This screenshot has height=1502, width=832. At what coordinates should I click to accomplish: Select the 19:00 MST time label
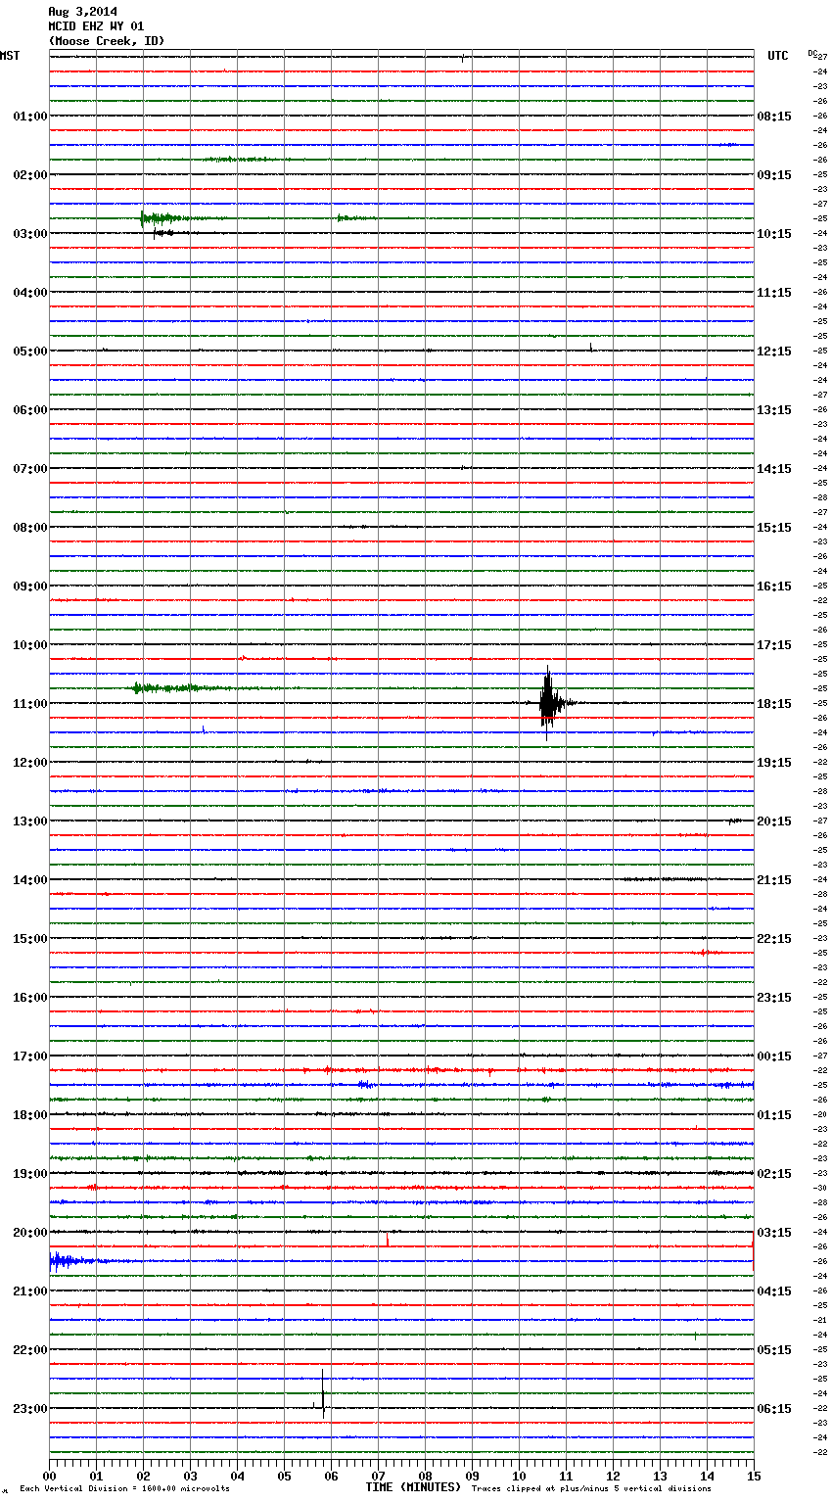tap(30, 1174)
